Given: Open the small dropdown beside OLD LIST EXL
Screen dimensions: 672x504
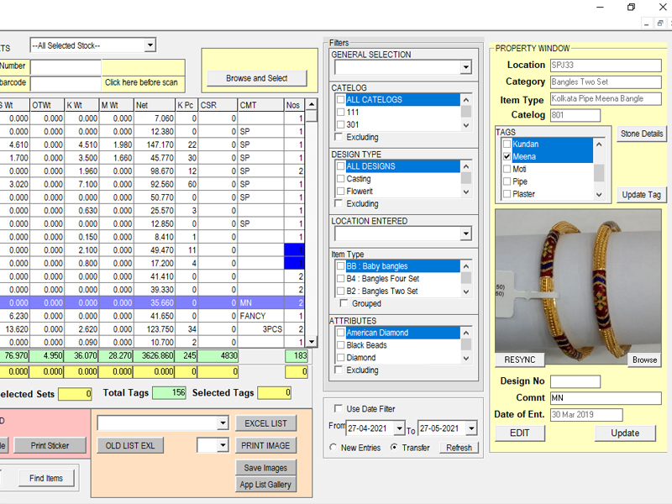Looking at the screenshot, I should pyautogui.click(x=223, y=445).
